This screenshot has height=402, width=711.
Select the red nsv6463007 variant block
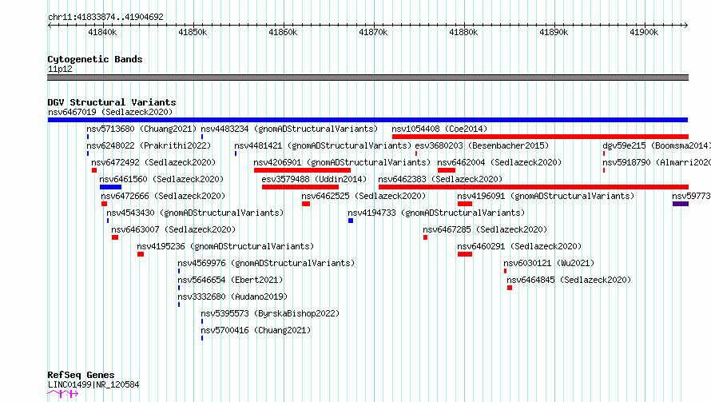point(115,237)
